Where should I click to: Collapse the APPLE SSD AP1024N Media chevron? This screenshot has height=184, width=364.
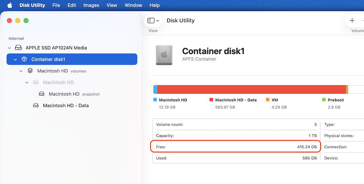pos(9,48)
